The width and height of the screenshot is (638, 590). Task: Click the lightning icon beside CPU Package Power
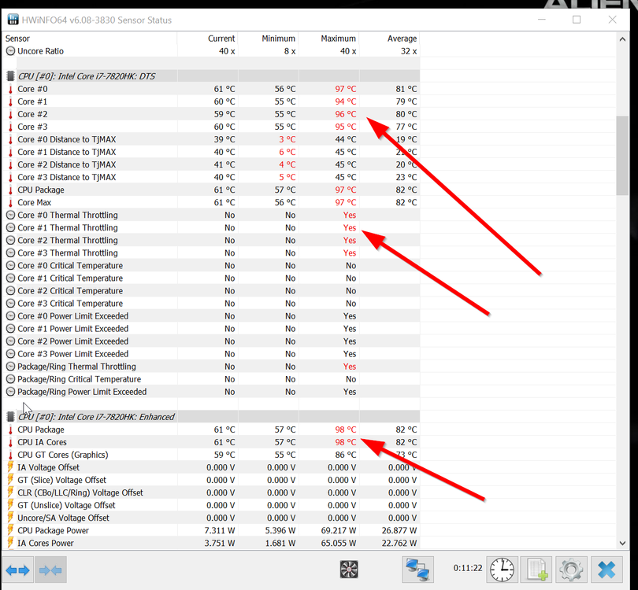point(10,530)
